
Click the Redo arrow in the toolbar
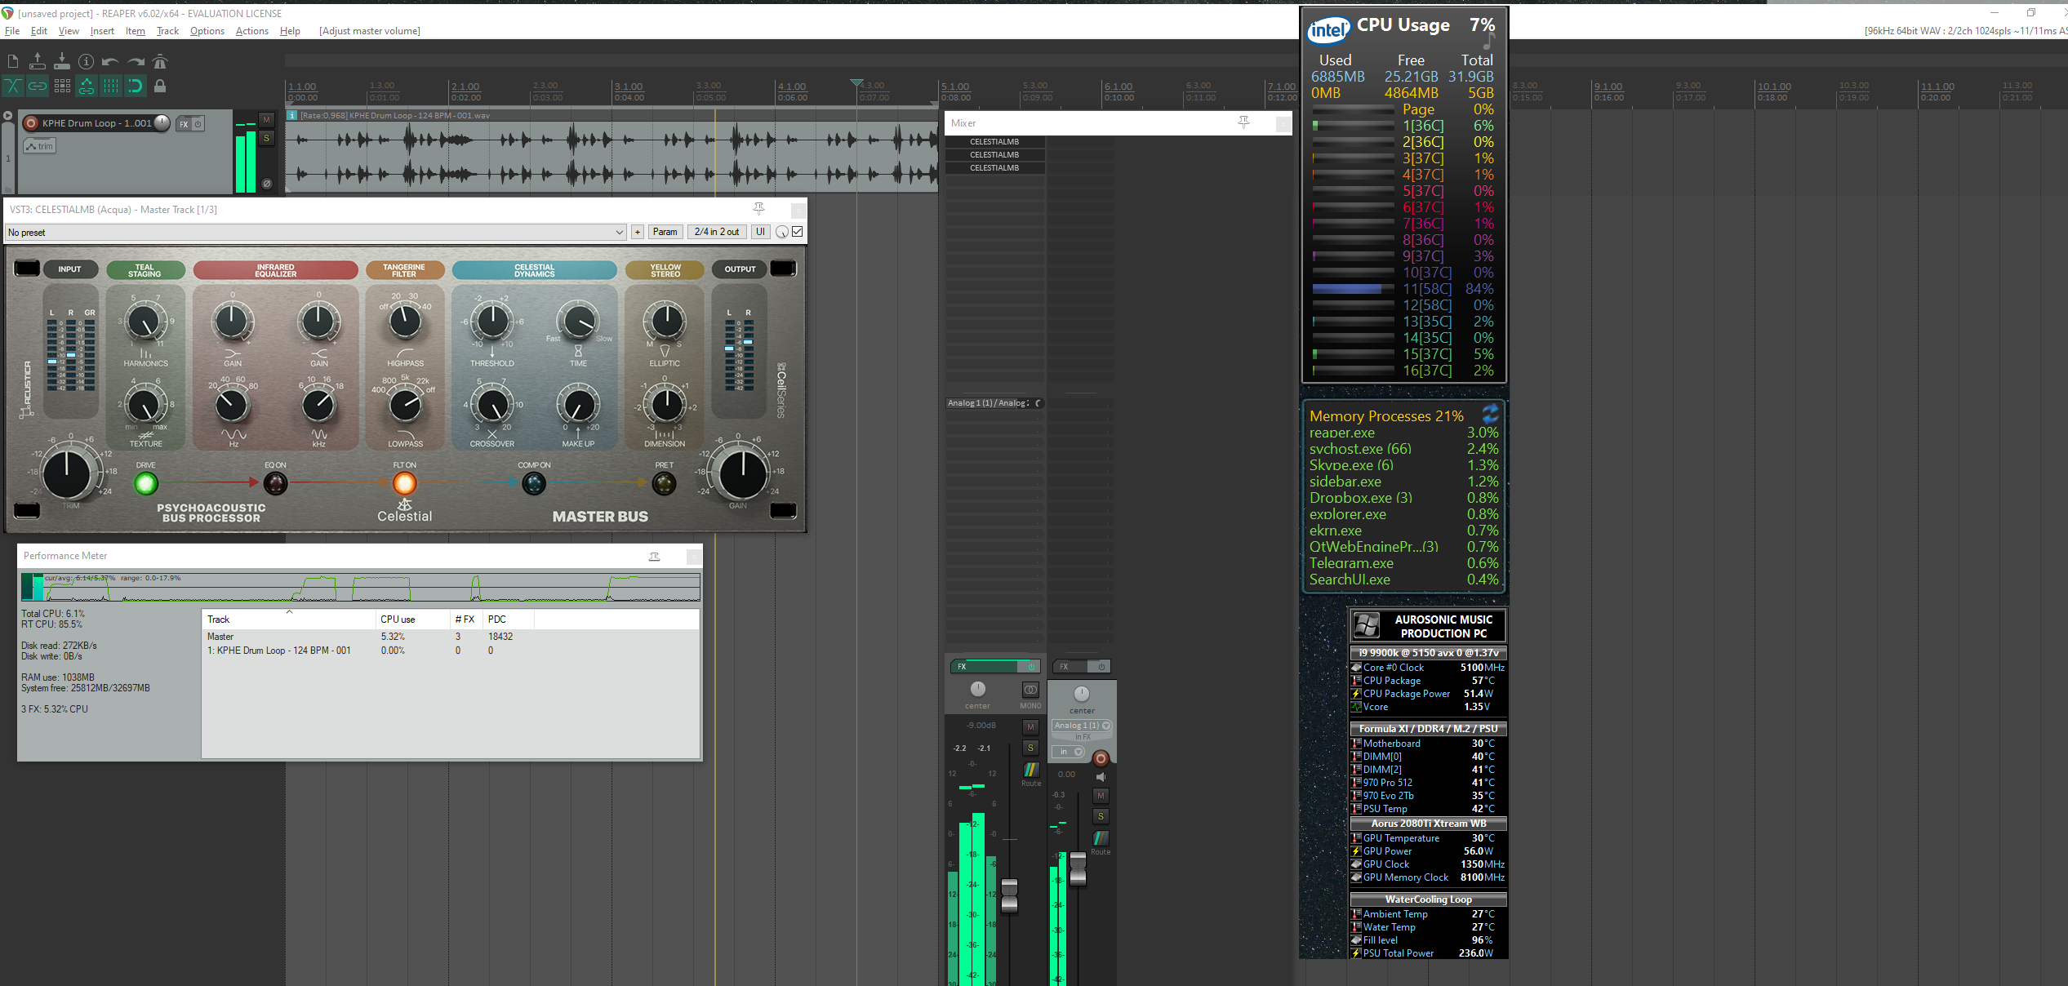point(136,61)
